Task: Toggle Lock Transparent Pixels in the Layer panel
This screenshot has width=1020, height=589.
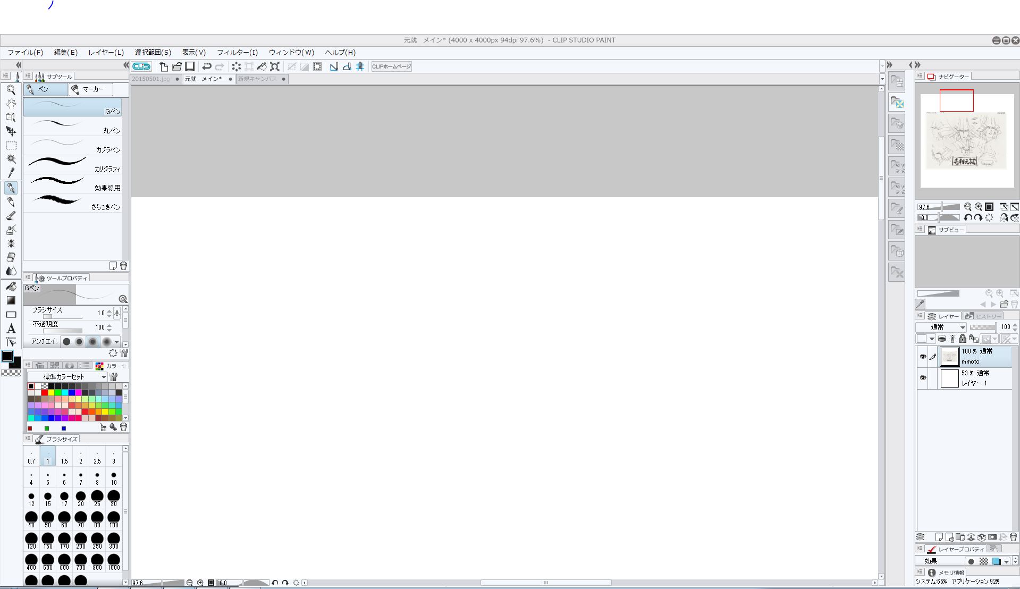Action: point(973,339)
